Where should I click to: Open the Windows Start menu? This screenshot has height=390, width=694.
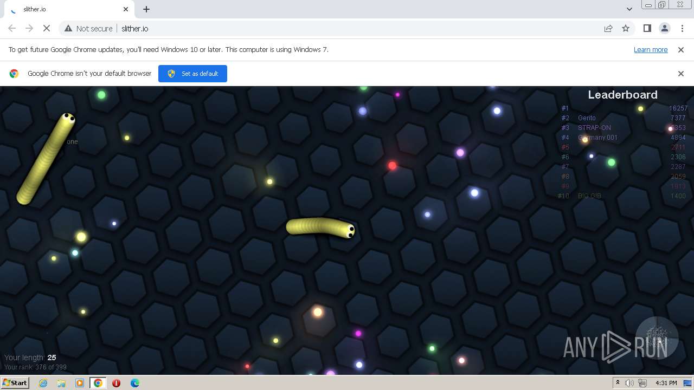(15, 383)
